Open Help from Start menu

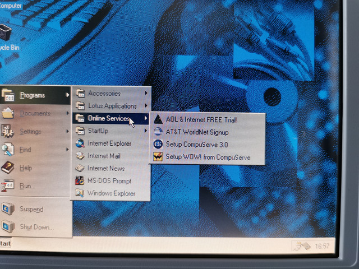click(35, 168)
